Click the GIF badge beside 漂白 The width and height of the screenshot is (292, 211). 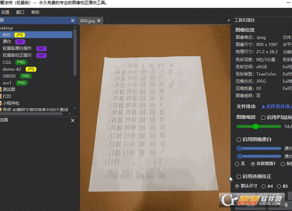coord(20,42)
